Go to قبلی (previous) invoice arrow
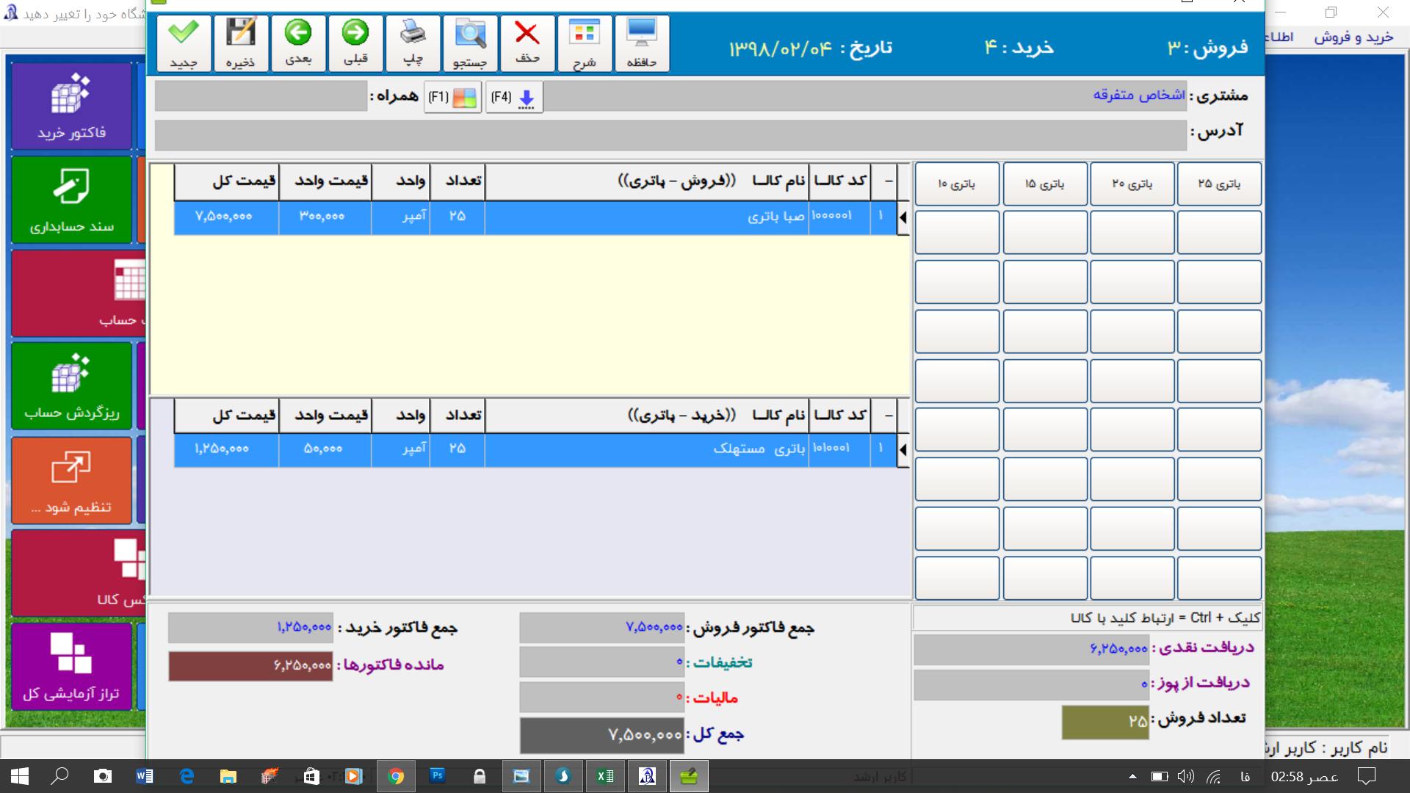Viewport: 1410px width, 793px height. click(355, 44)
